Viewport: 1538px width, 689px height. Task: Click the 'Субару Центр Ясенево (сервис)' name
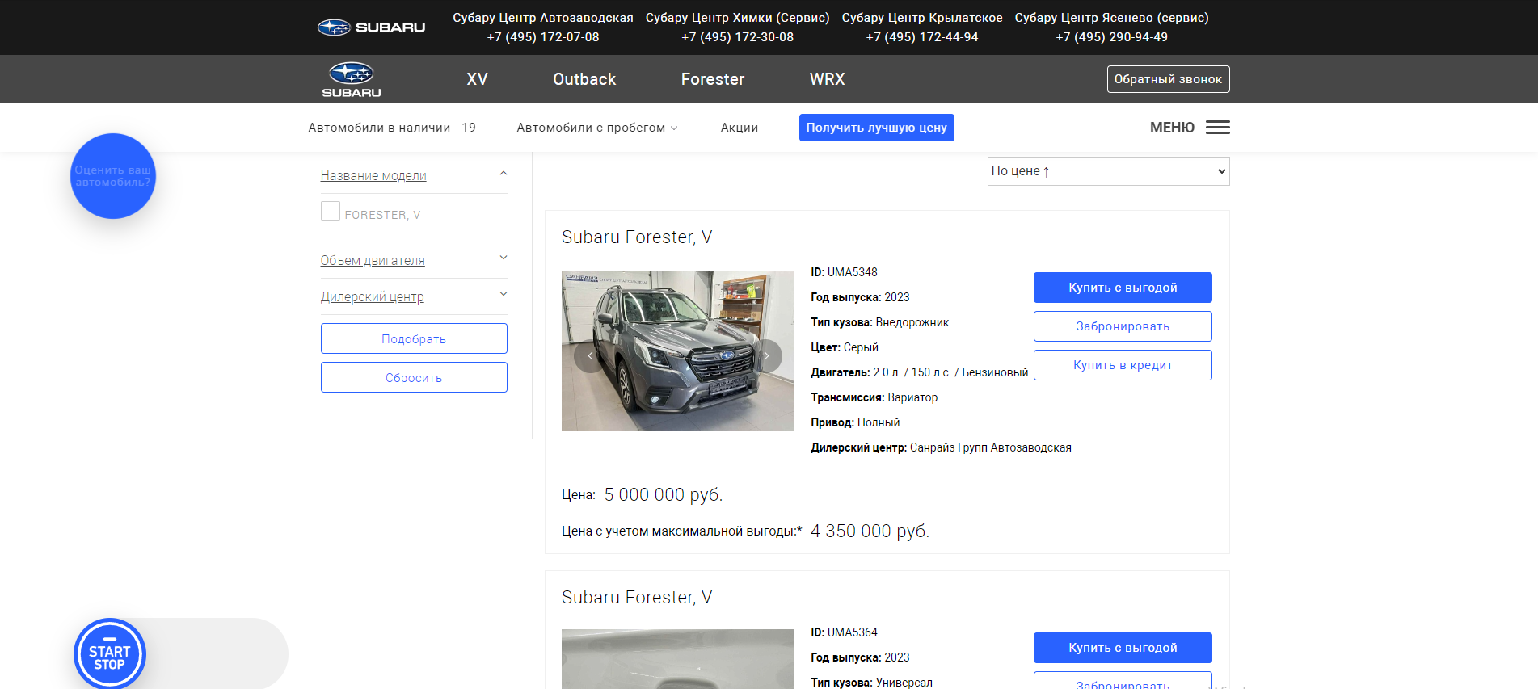point(1112,18)
